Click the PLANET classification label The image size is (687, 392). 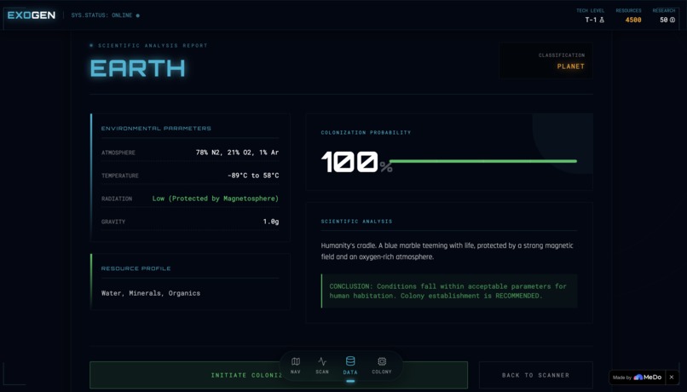[x=570, y=66]
